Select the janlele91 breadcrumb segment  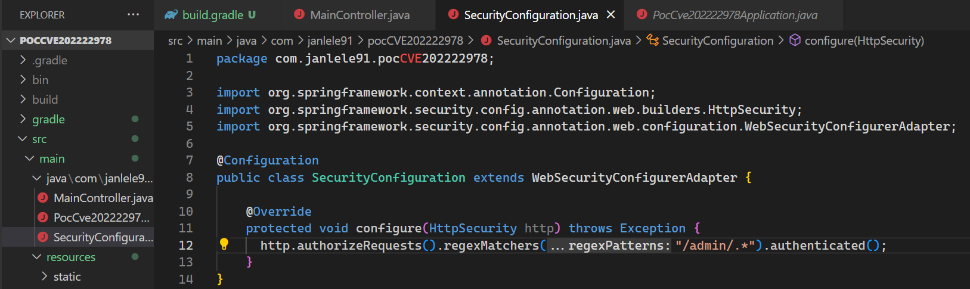330,41
